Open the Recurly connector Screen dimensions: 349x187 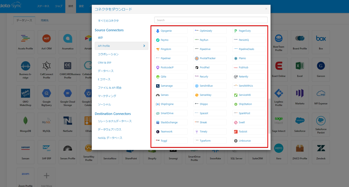(x=210, y=77)
